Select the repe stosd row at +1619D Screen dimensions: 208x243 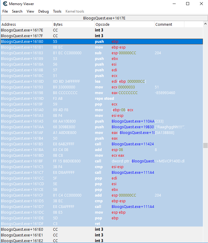click(102, 98)
